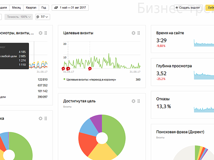Click the Достигнутая цель widget title
The height and width of the screenshot is (160, 214).
click(x=79, y=101)
